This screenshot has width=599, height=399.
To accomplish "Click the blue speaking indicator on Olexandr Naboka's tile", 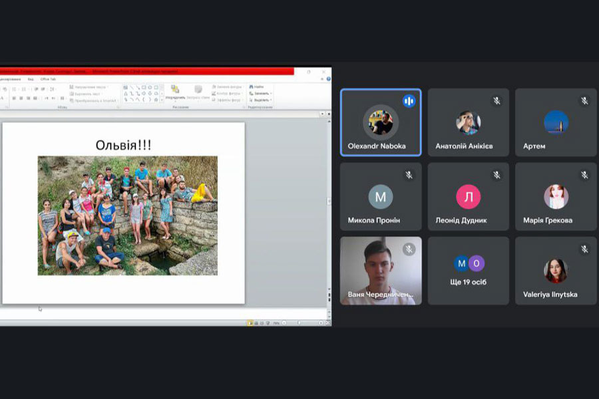I will (x=409, y=101).
